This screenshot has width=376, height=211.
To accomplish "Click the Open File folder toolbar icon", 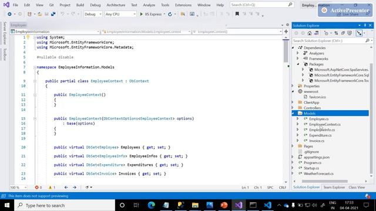I will point(40,14).
